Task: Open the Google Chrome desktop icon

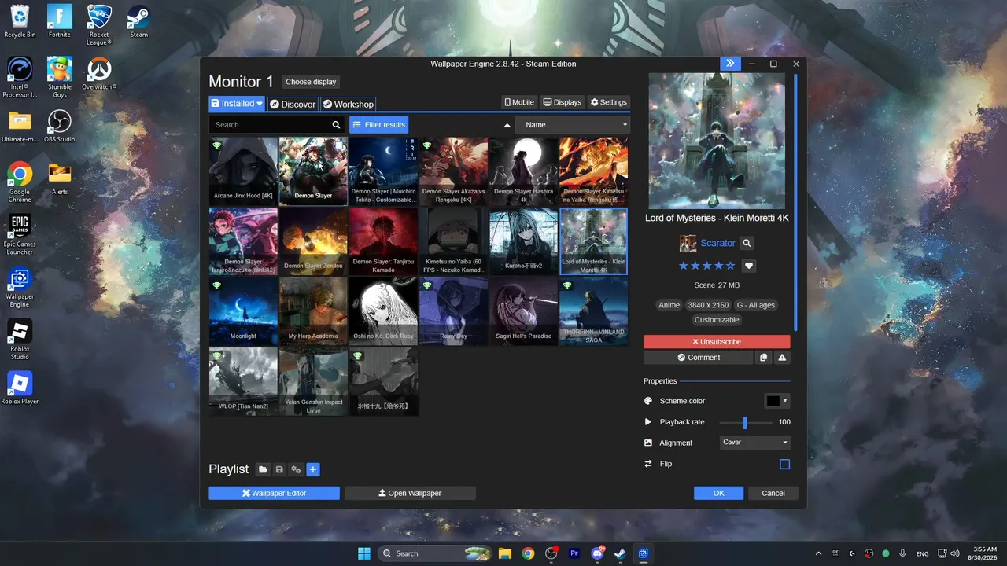Action: (x=20, y=182)
